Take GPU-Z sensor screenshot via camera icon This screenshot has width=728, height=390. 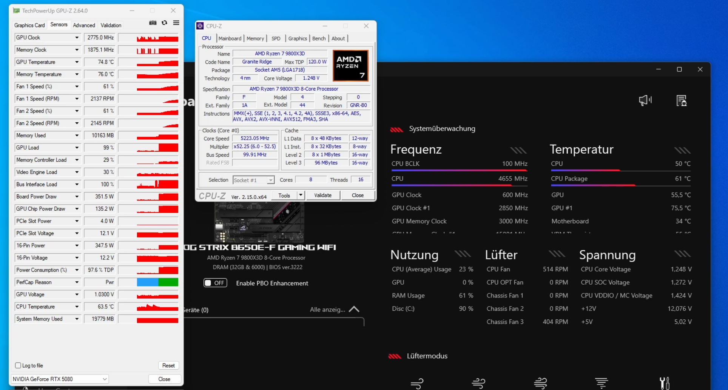(153, 23)
